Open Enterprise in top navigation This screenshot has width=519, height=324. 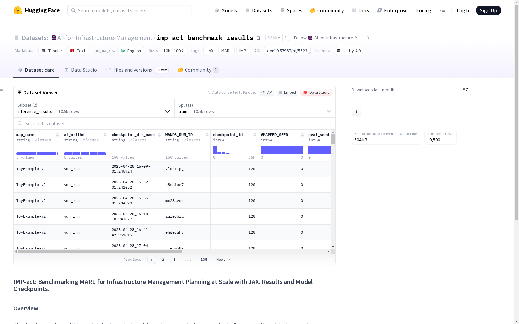pos(392,10)
